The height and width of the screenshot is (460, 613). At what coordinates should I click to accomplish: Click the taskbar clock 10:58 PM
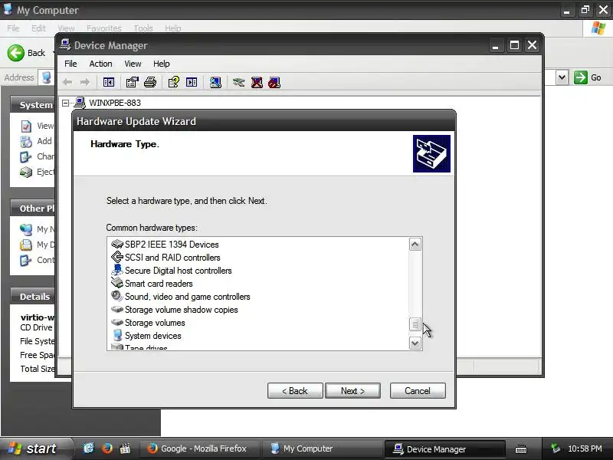pos(585,449)
